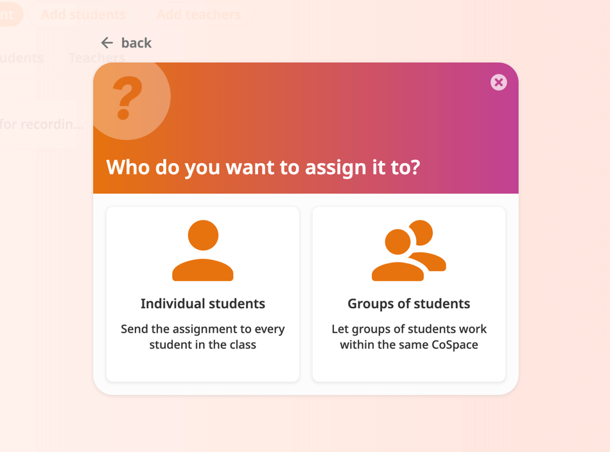
Task: Click the back arrow icon
Action: 107,43
